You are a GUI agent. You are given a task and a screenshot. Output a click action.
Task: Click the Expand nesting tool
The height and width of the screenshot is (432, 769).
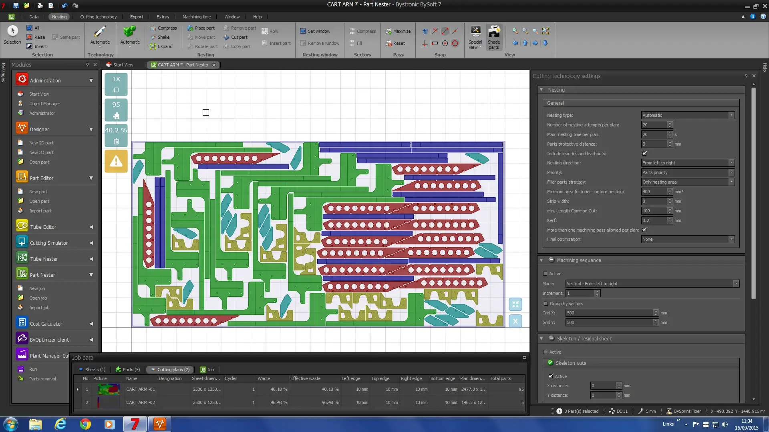(x=161, y=46)
